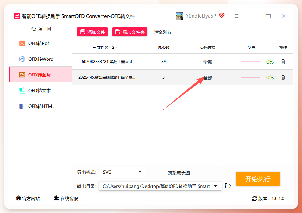The height and width of the screenshot is (213, 302).
Task: Click the 添加文件 button
Action: pyautogui.click(x=92, y=32)
